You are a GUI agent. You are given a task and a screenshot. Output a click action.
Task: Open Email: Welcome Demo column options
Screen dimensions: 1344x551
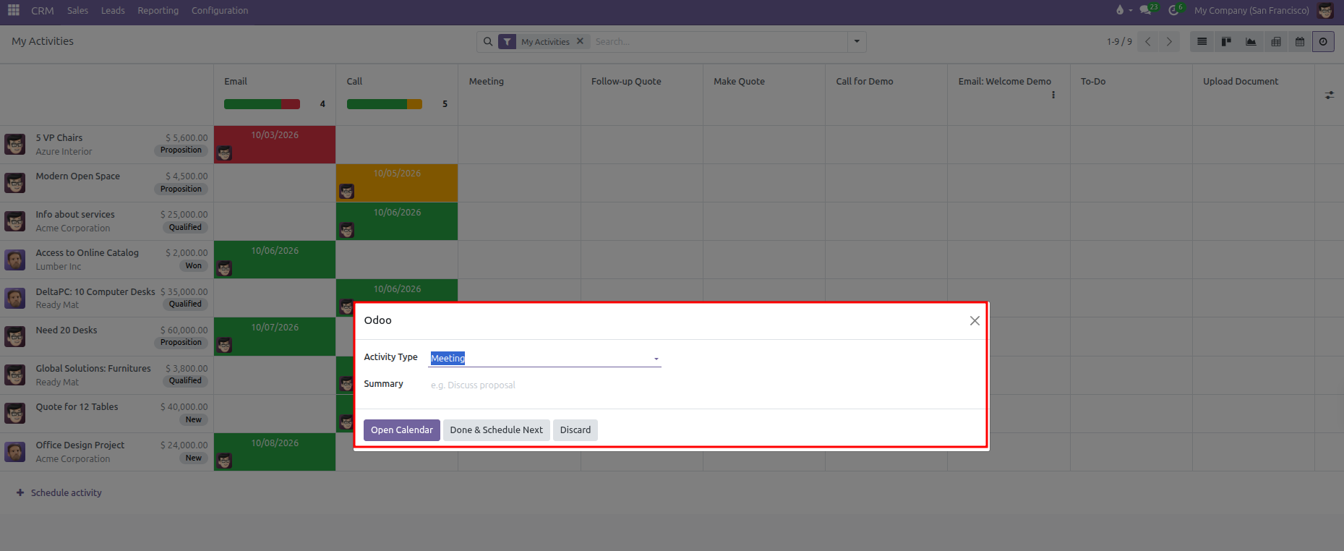(1053, 95)
